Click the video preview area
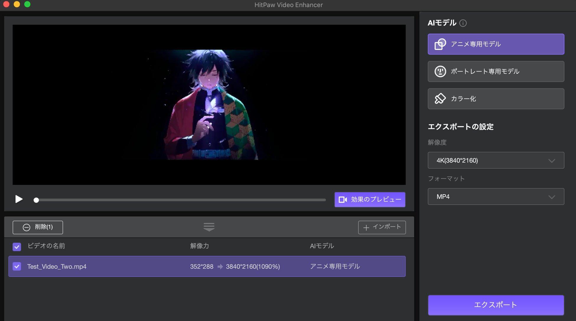This screenshot has height=321, width=576. pyautogui.click(x=209, y=105)
